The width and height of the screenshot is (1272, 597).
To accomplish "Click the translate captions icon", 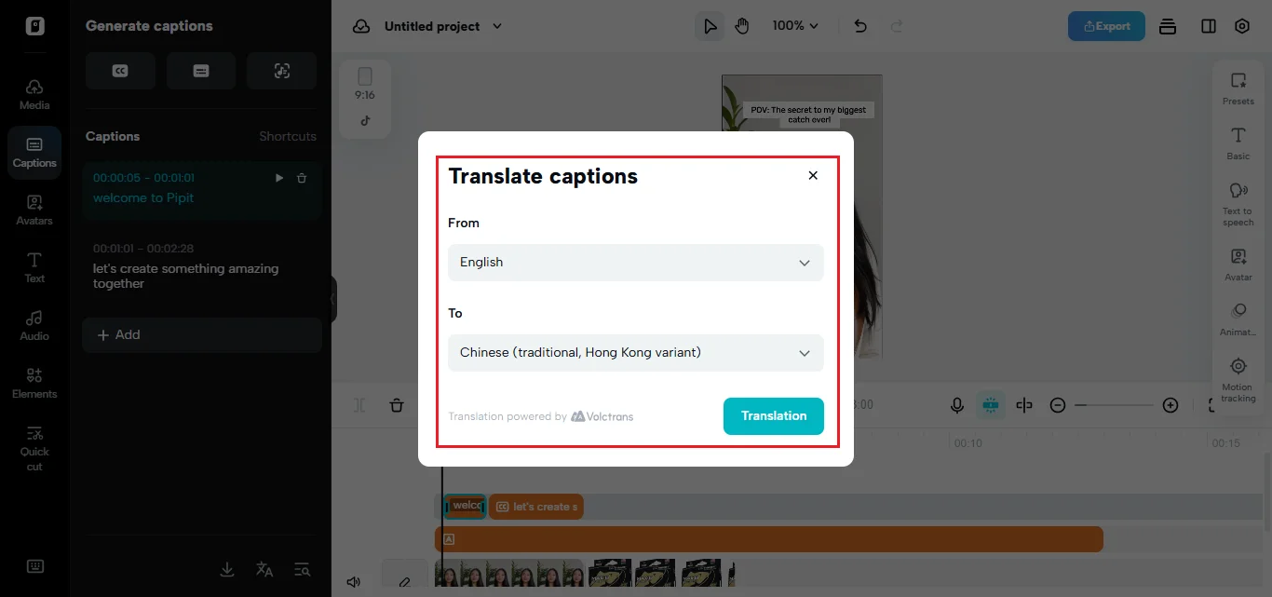I will point(264,569).
